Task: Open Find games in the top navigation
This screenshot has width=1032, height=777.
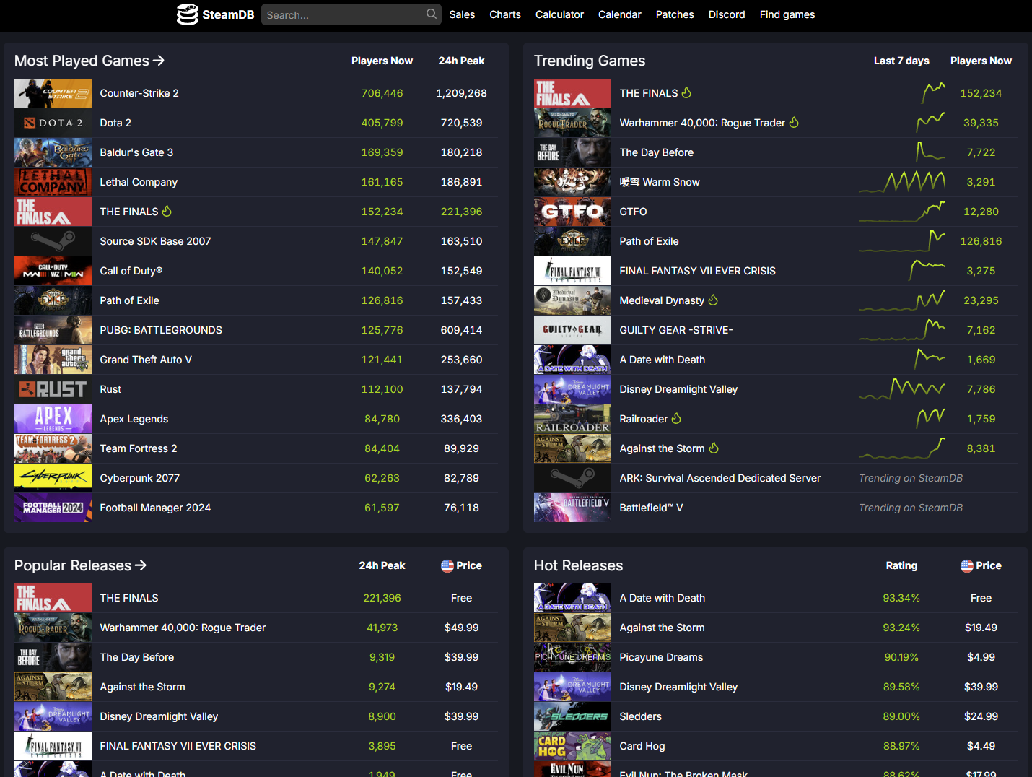Action: tap(787, 14)
